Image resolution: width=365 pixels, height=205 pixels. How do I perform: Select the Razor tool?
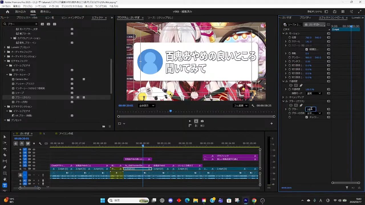(x=5, y=155)
